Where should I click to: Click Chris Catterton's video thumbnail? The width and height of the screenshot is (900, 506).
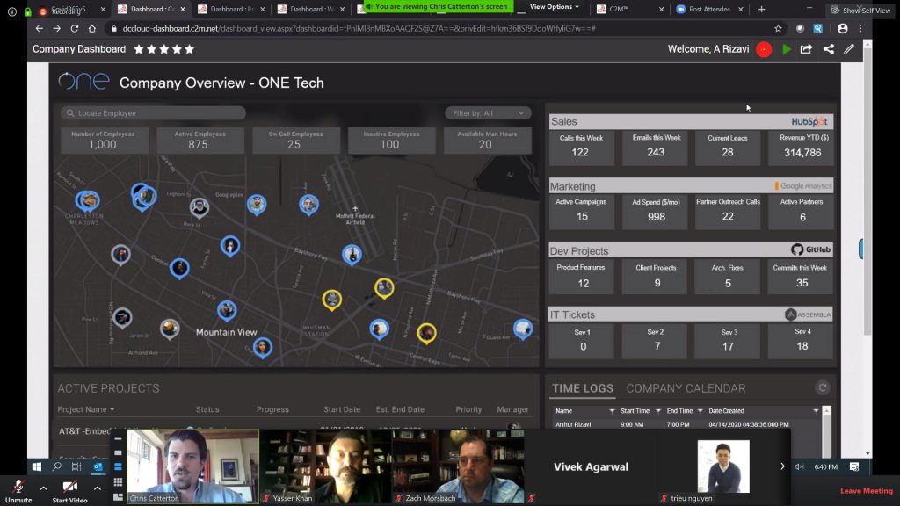pyautogui.click(x=192, y=466)
